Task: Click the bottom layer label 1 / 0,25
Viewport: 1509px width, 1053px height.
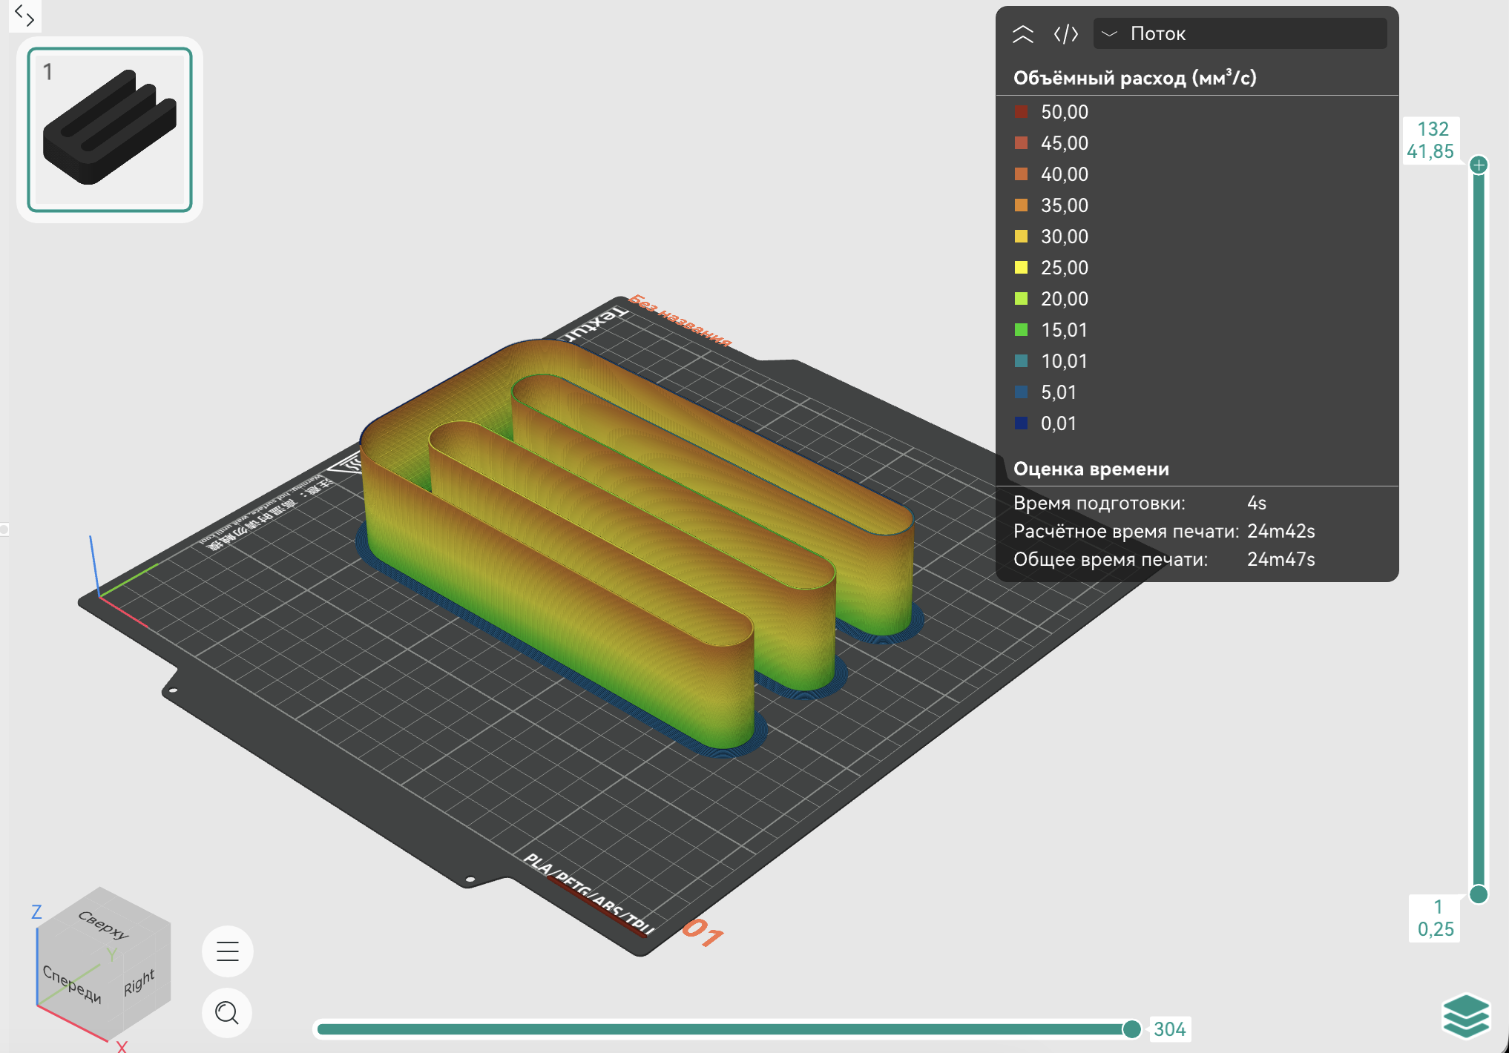Action: (1436, 918)
